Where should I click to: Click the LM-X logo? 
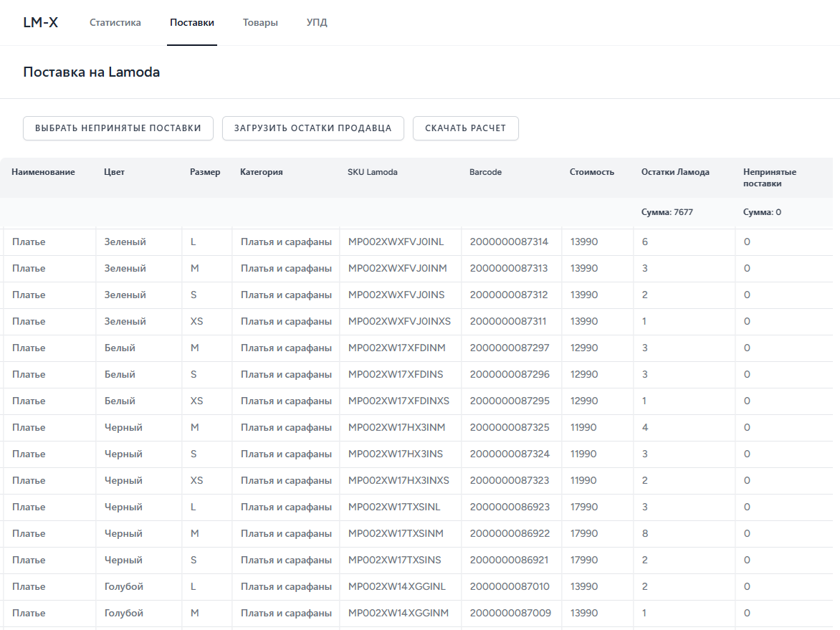[x=41, y=22]
